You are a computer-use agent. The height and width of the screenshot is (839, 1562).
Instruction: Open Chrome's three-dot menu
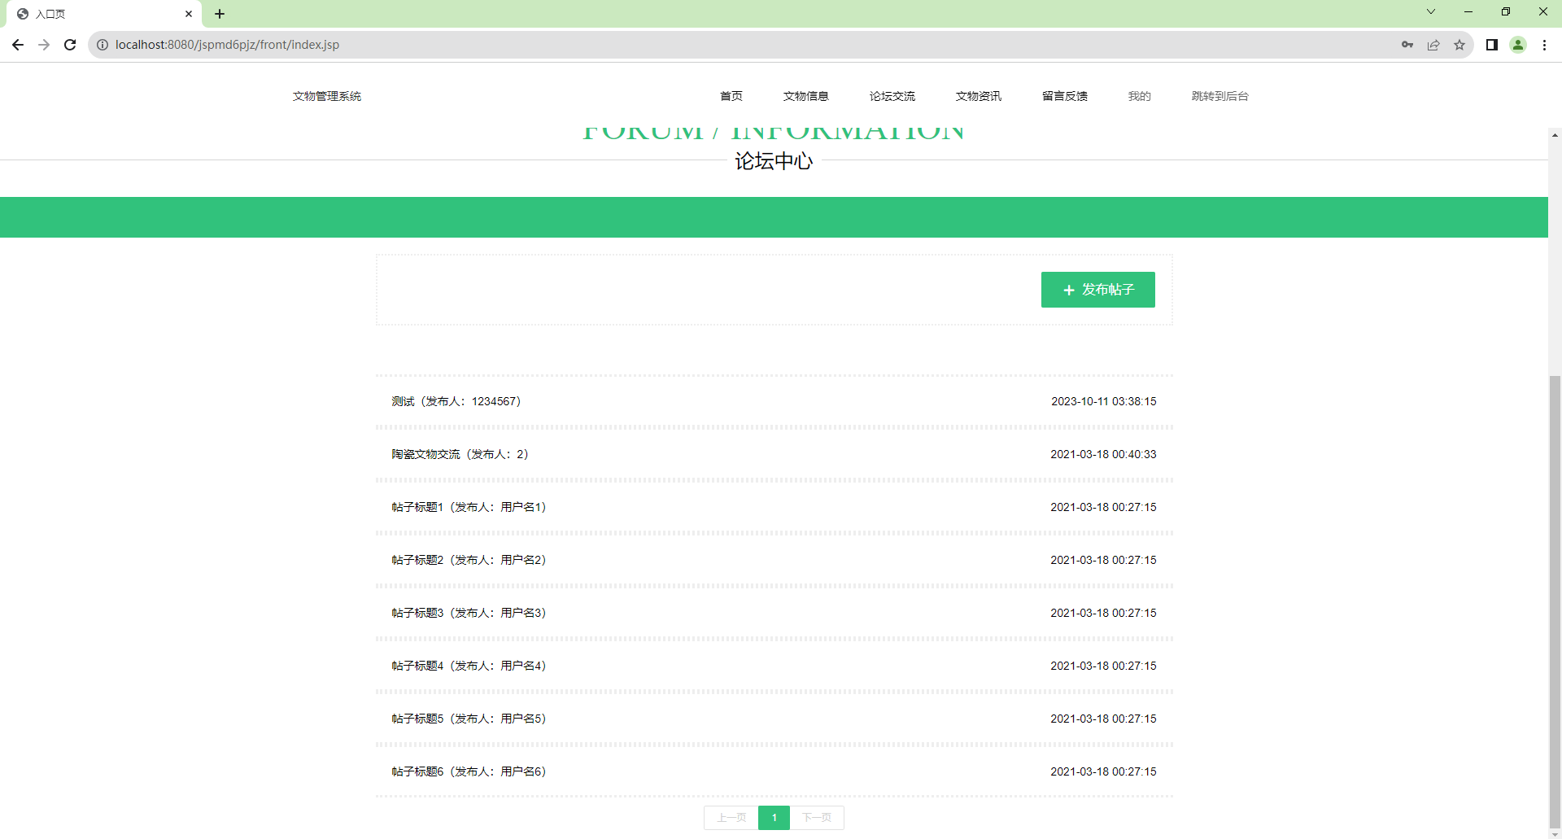1545,45
